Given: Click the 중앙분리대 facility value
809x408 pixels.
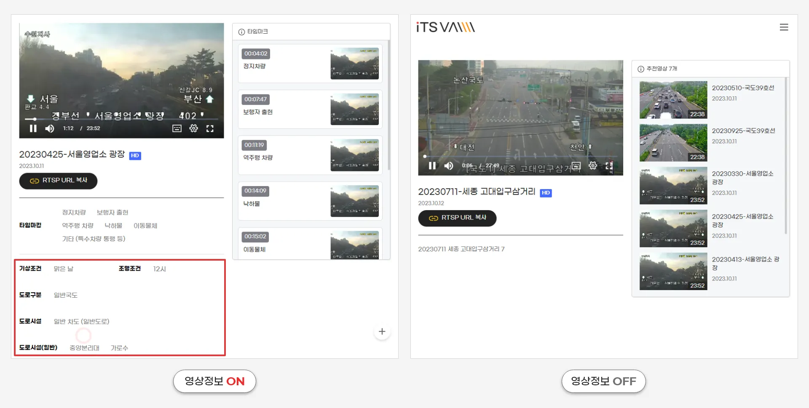Looking at the screenshot, I should 85,348.
